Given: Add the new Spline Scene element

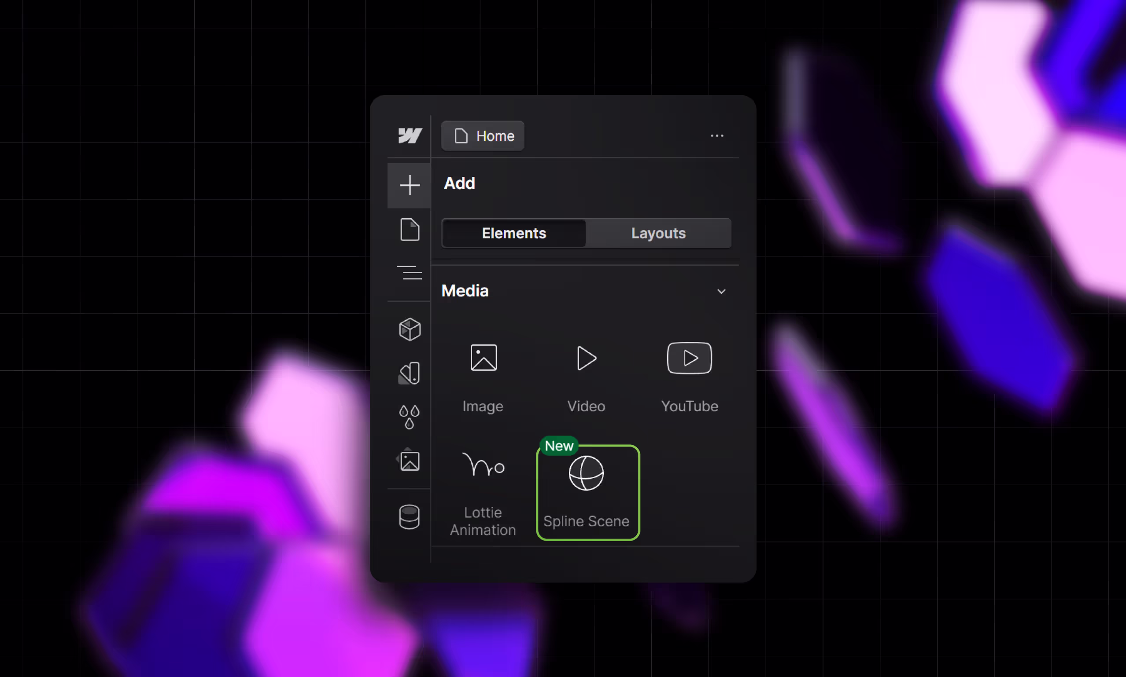Looking at the screenshot, I should [x=588, y=493].
